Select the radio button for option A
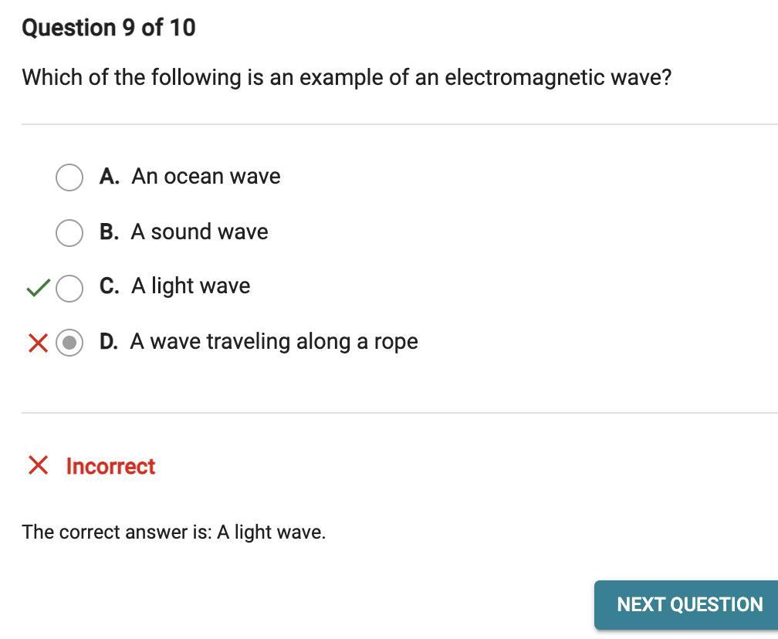This screenshot has height=639, width=778. (69, 177)
